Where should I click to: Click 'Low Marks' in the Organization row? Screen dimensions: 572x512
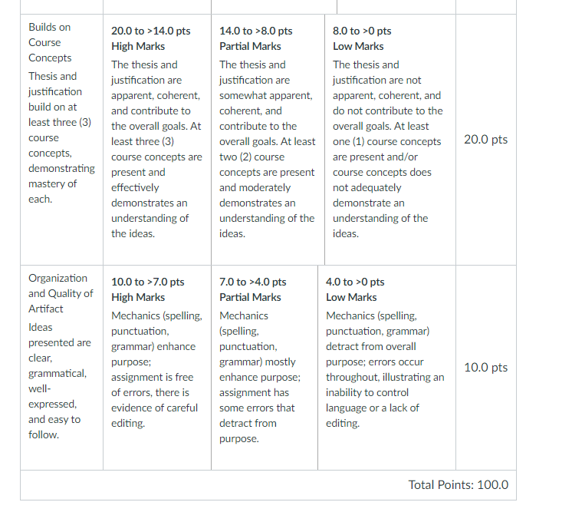click(351, 297)
